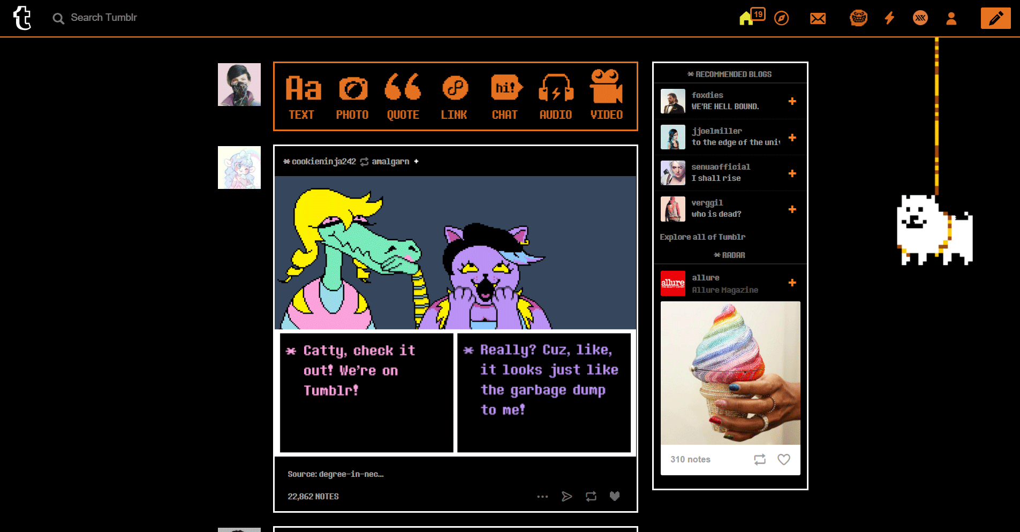Screen dimensions: 1020x532
Task: Like the cookieninja242 Undertale post
Action: 614,496
